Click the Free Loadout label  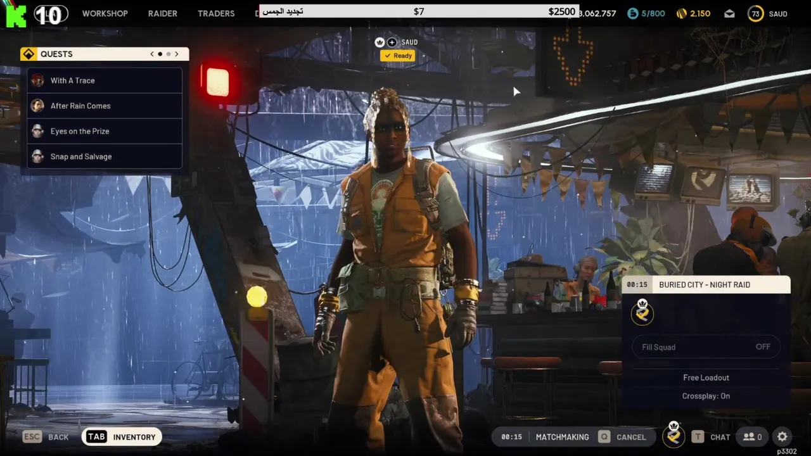pyautogui.click(x=706, y=377)
